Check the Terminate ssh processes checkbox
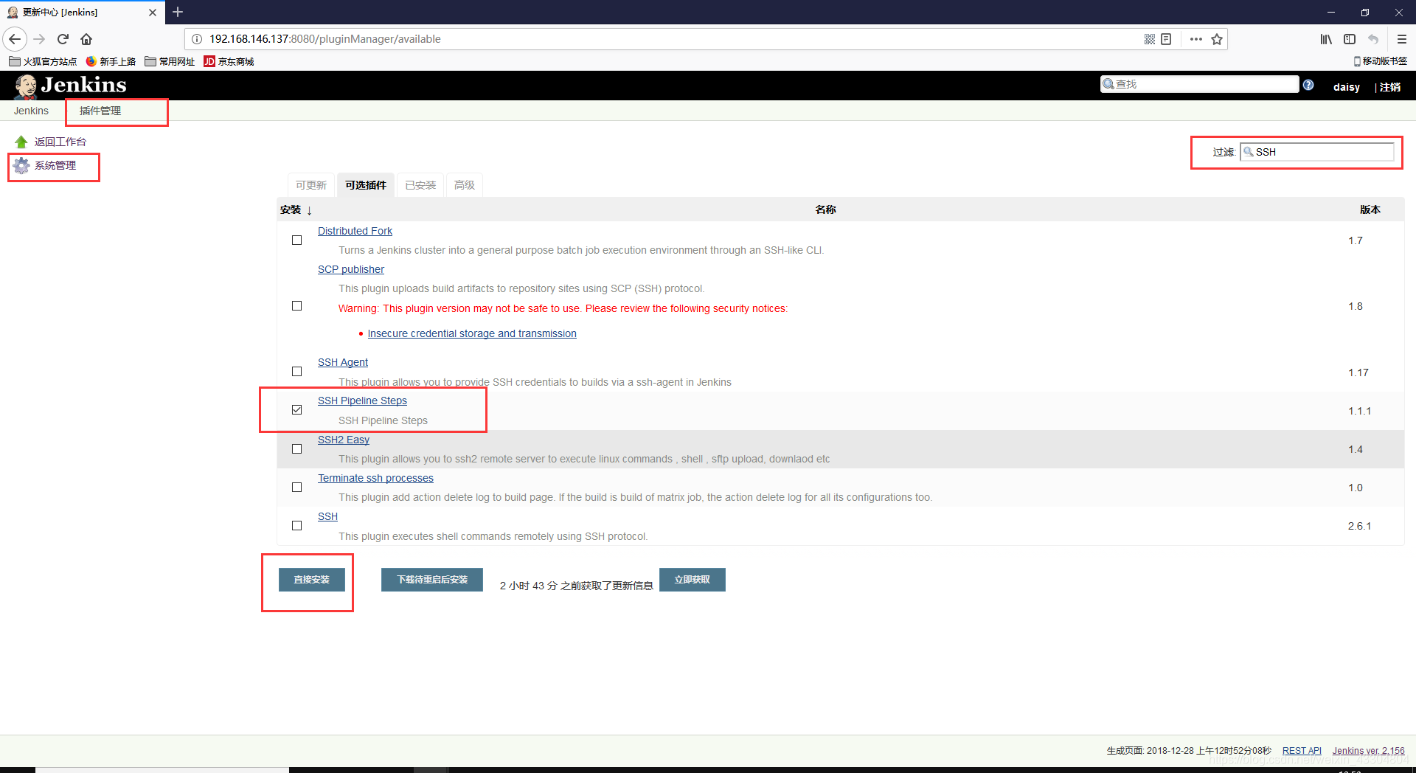The image size is (1416, 773). [x=296, y=488]
